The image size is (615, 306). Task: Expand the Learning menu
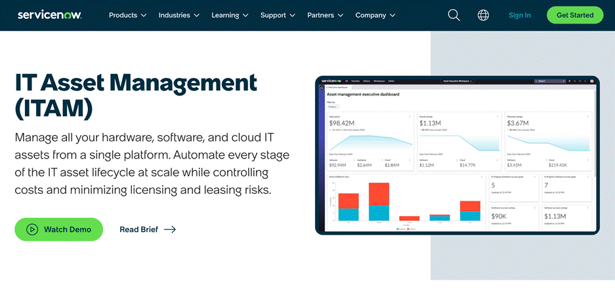tap(230, 15)
